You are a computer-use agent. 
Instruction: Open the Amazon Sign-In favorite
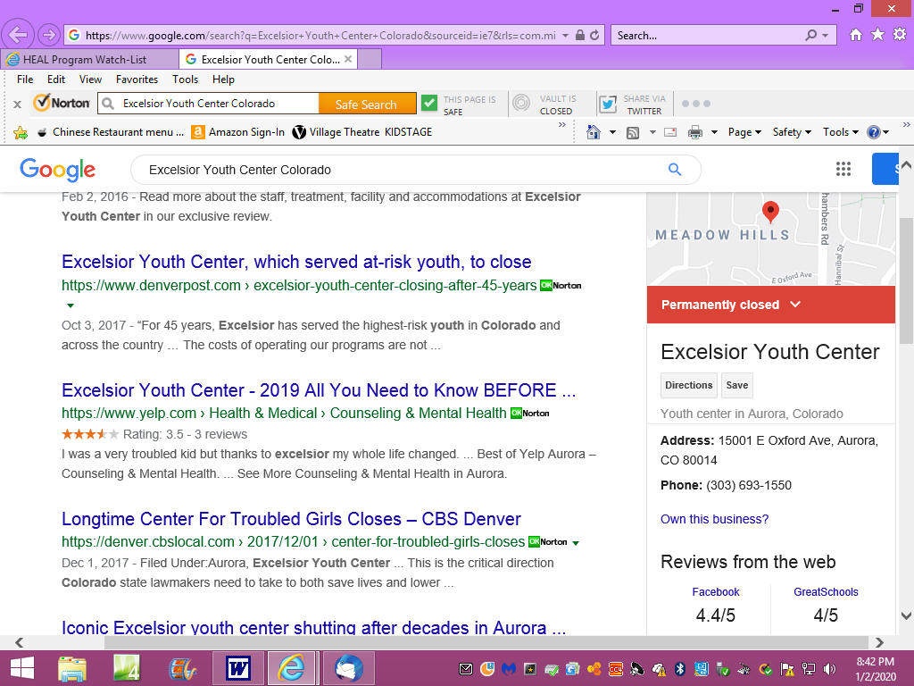[x=238, y=132]
